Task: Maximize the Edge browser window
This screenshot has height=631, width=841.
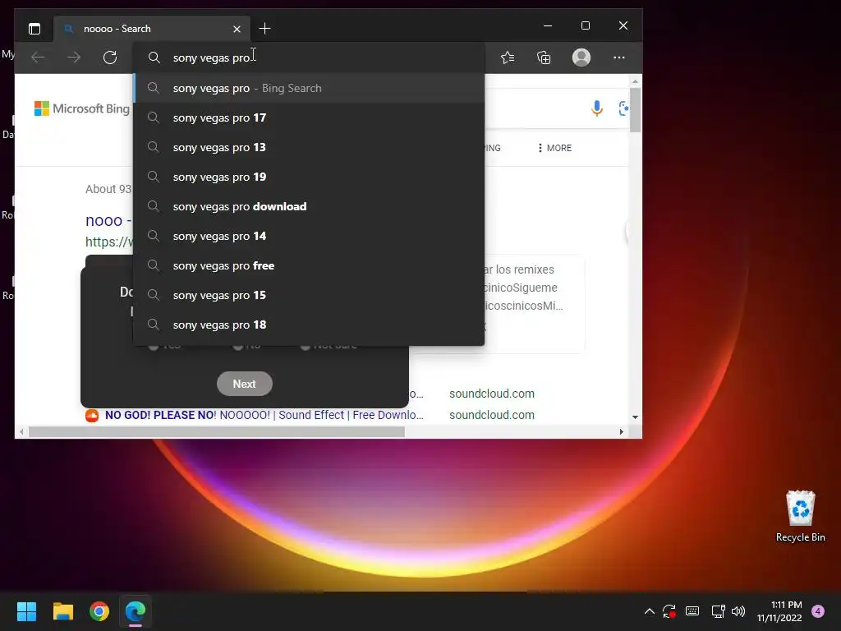Action: [585, 25]
